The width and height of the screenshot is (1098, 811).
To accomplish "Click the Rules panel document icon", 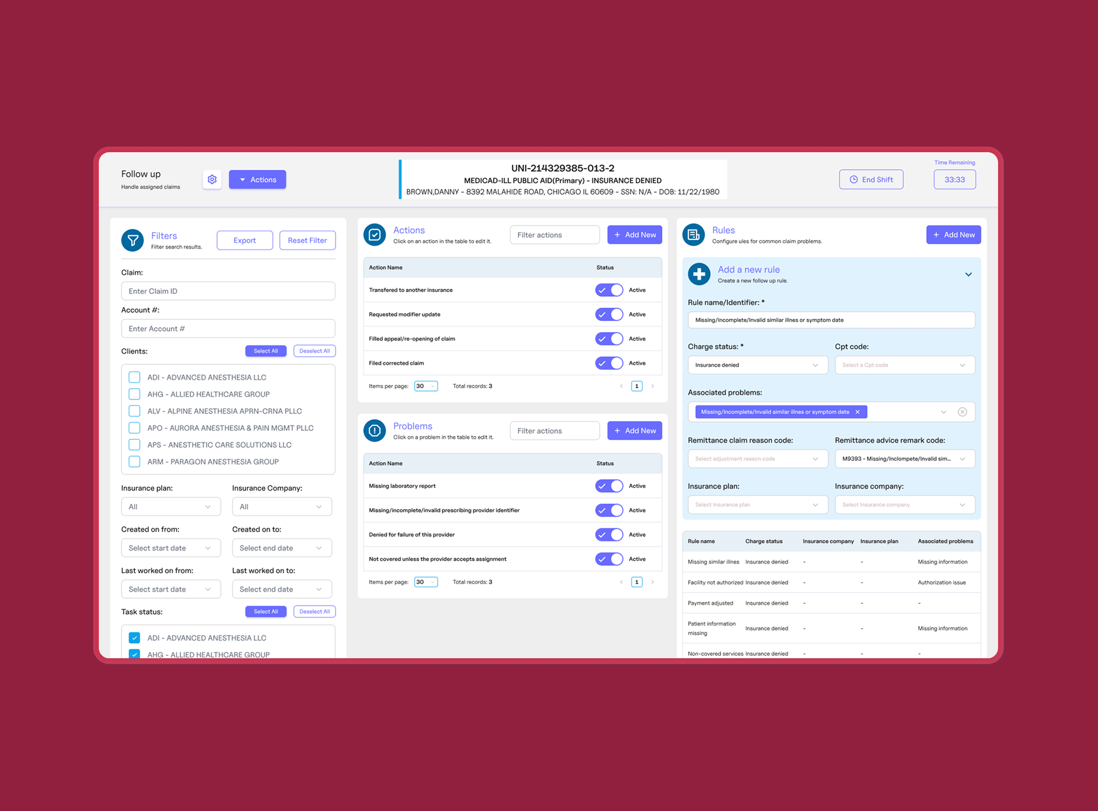I will pos(693,235).
